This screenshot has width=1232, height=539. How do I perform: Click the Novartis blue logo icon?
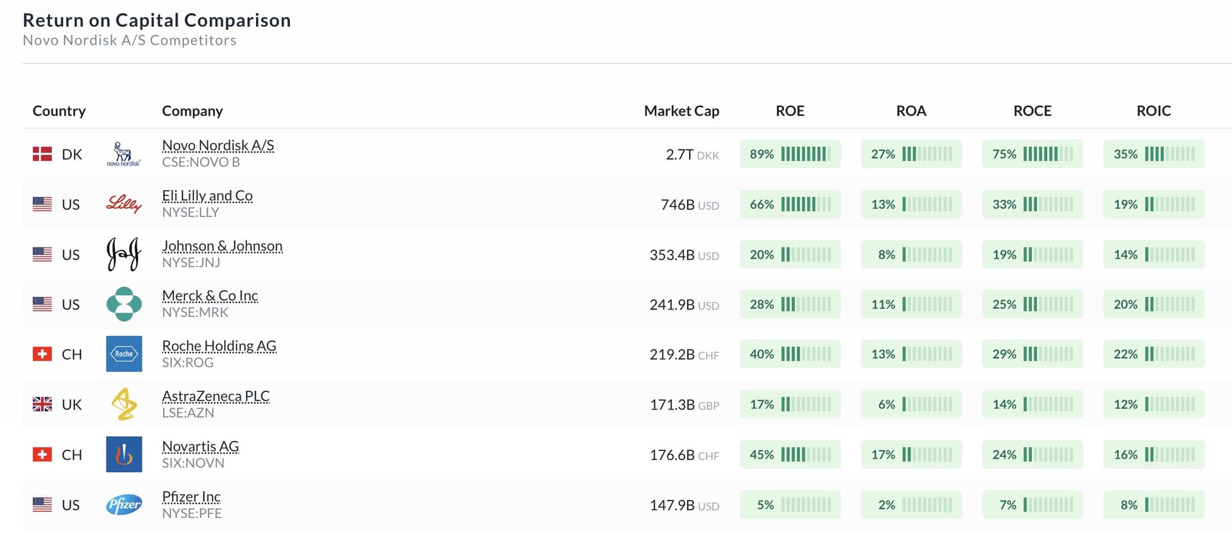pyautogui.click(x=124, y=454)
